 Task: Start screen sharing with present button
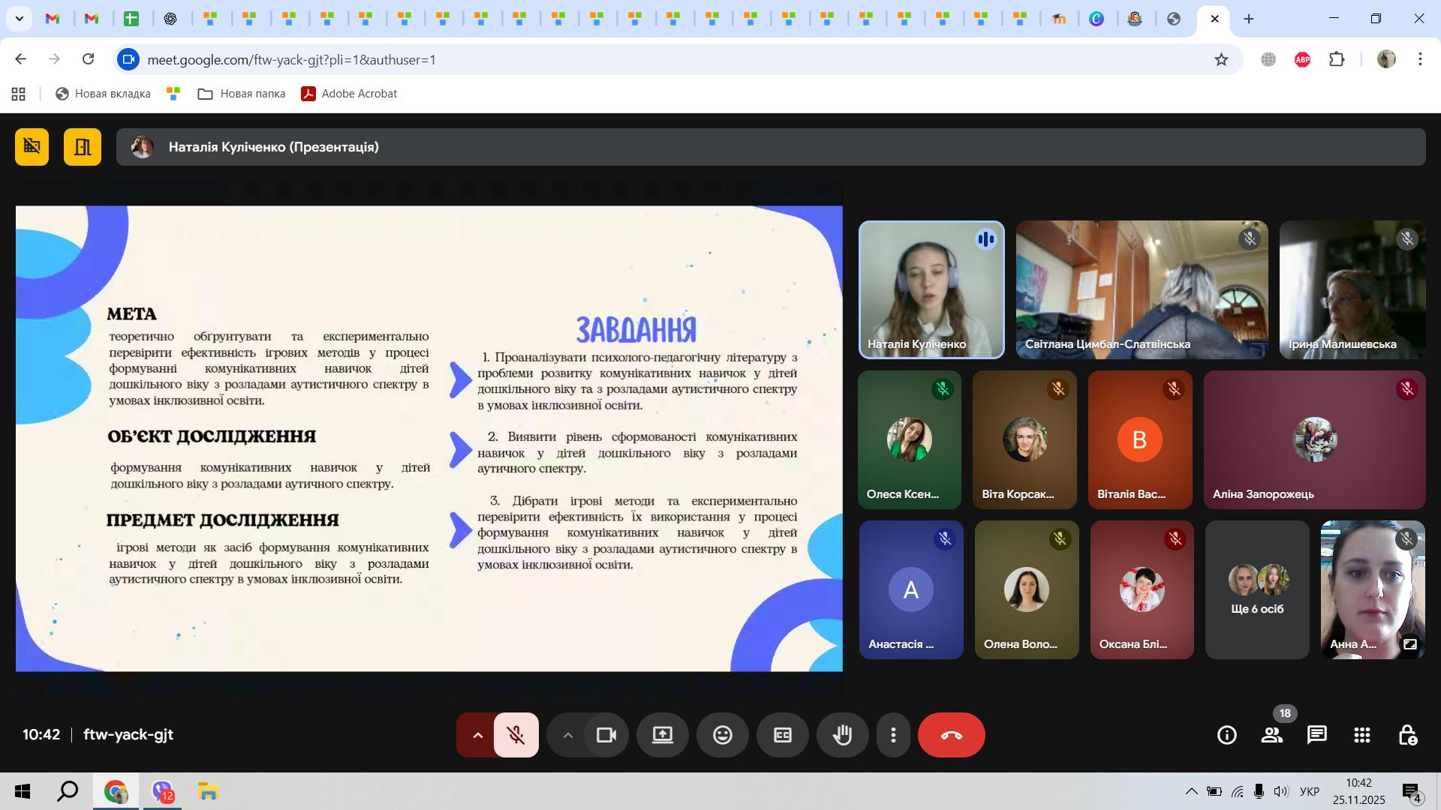(x=662, y=735)
